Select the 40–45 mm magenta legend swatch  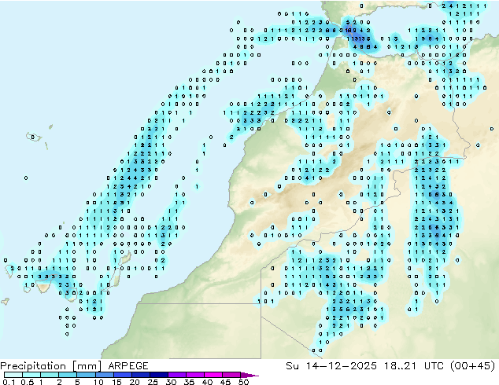pos(213,375)
